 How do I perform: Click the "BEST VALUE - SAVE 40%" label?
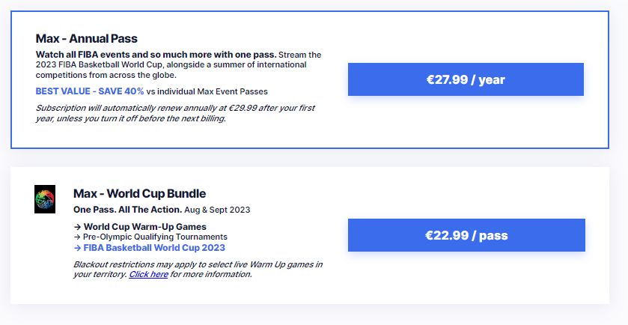(x=90, y=91)
